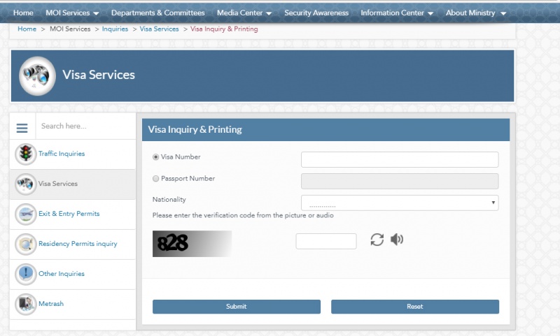Open Residency Permits inquiry link
Image resolution: width=560 pixels, height=336 pixels.
pyautogui.click(x=78, y=244)
